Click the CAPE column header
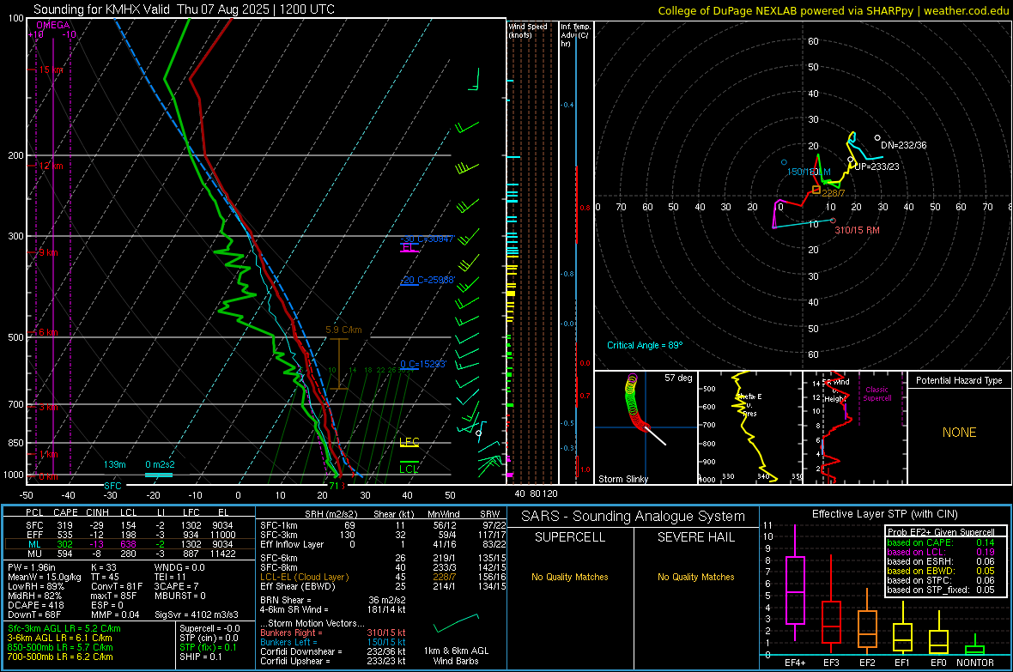The image size is (1013, 672). pos(65,512)
